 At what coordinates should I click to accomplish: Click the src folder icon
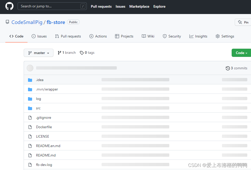tap(30, 108)
